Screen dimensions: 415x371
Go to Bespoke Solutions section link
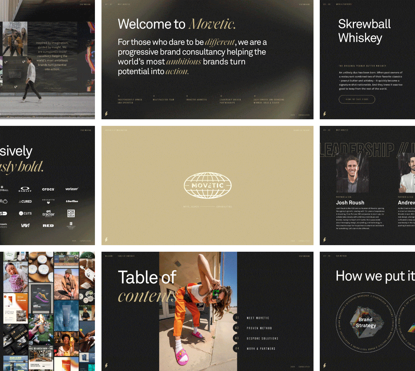tap(262, 339)
